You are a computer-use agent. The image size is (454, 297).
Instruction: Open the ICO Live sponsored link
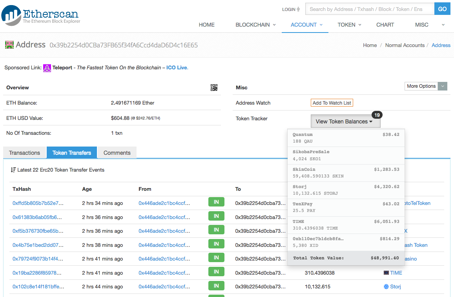[x=177, y=68]
